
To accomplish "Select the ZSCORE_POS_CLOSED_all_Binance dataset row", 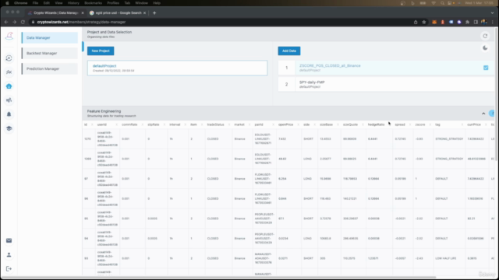I will point(386,68).
